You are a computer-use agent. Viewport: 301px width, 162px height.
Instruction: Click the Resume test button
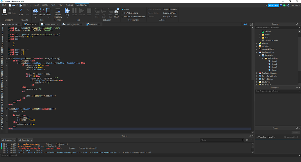tap(82, 10)
